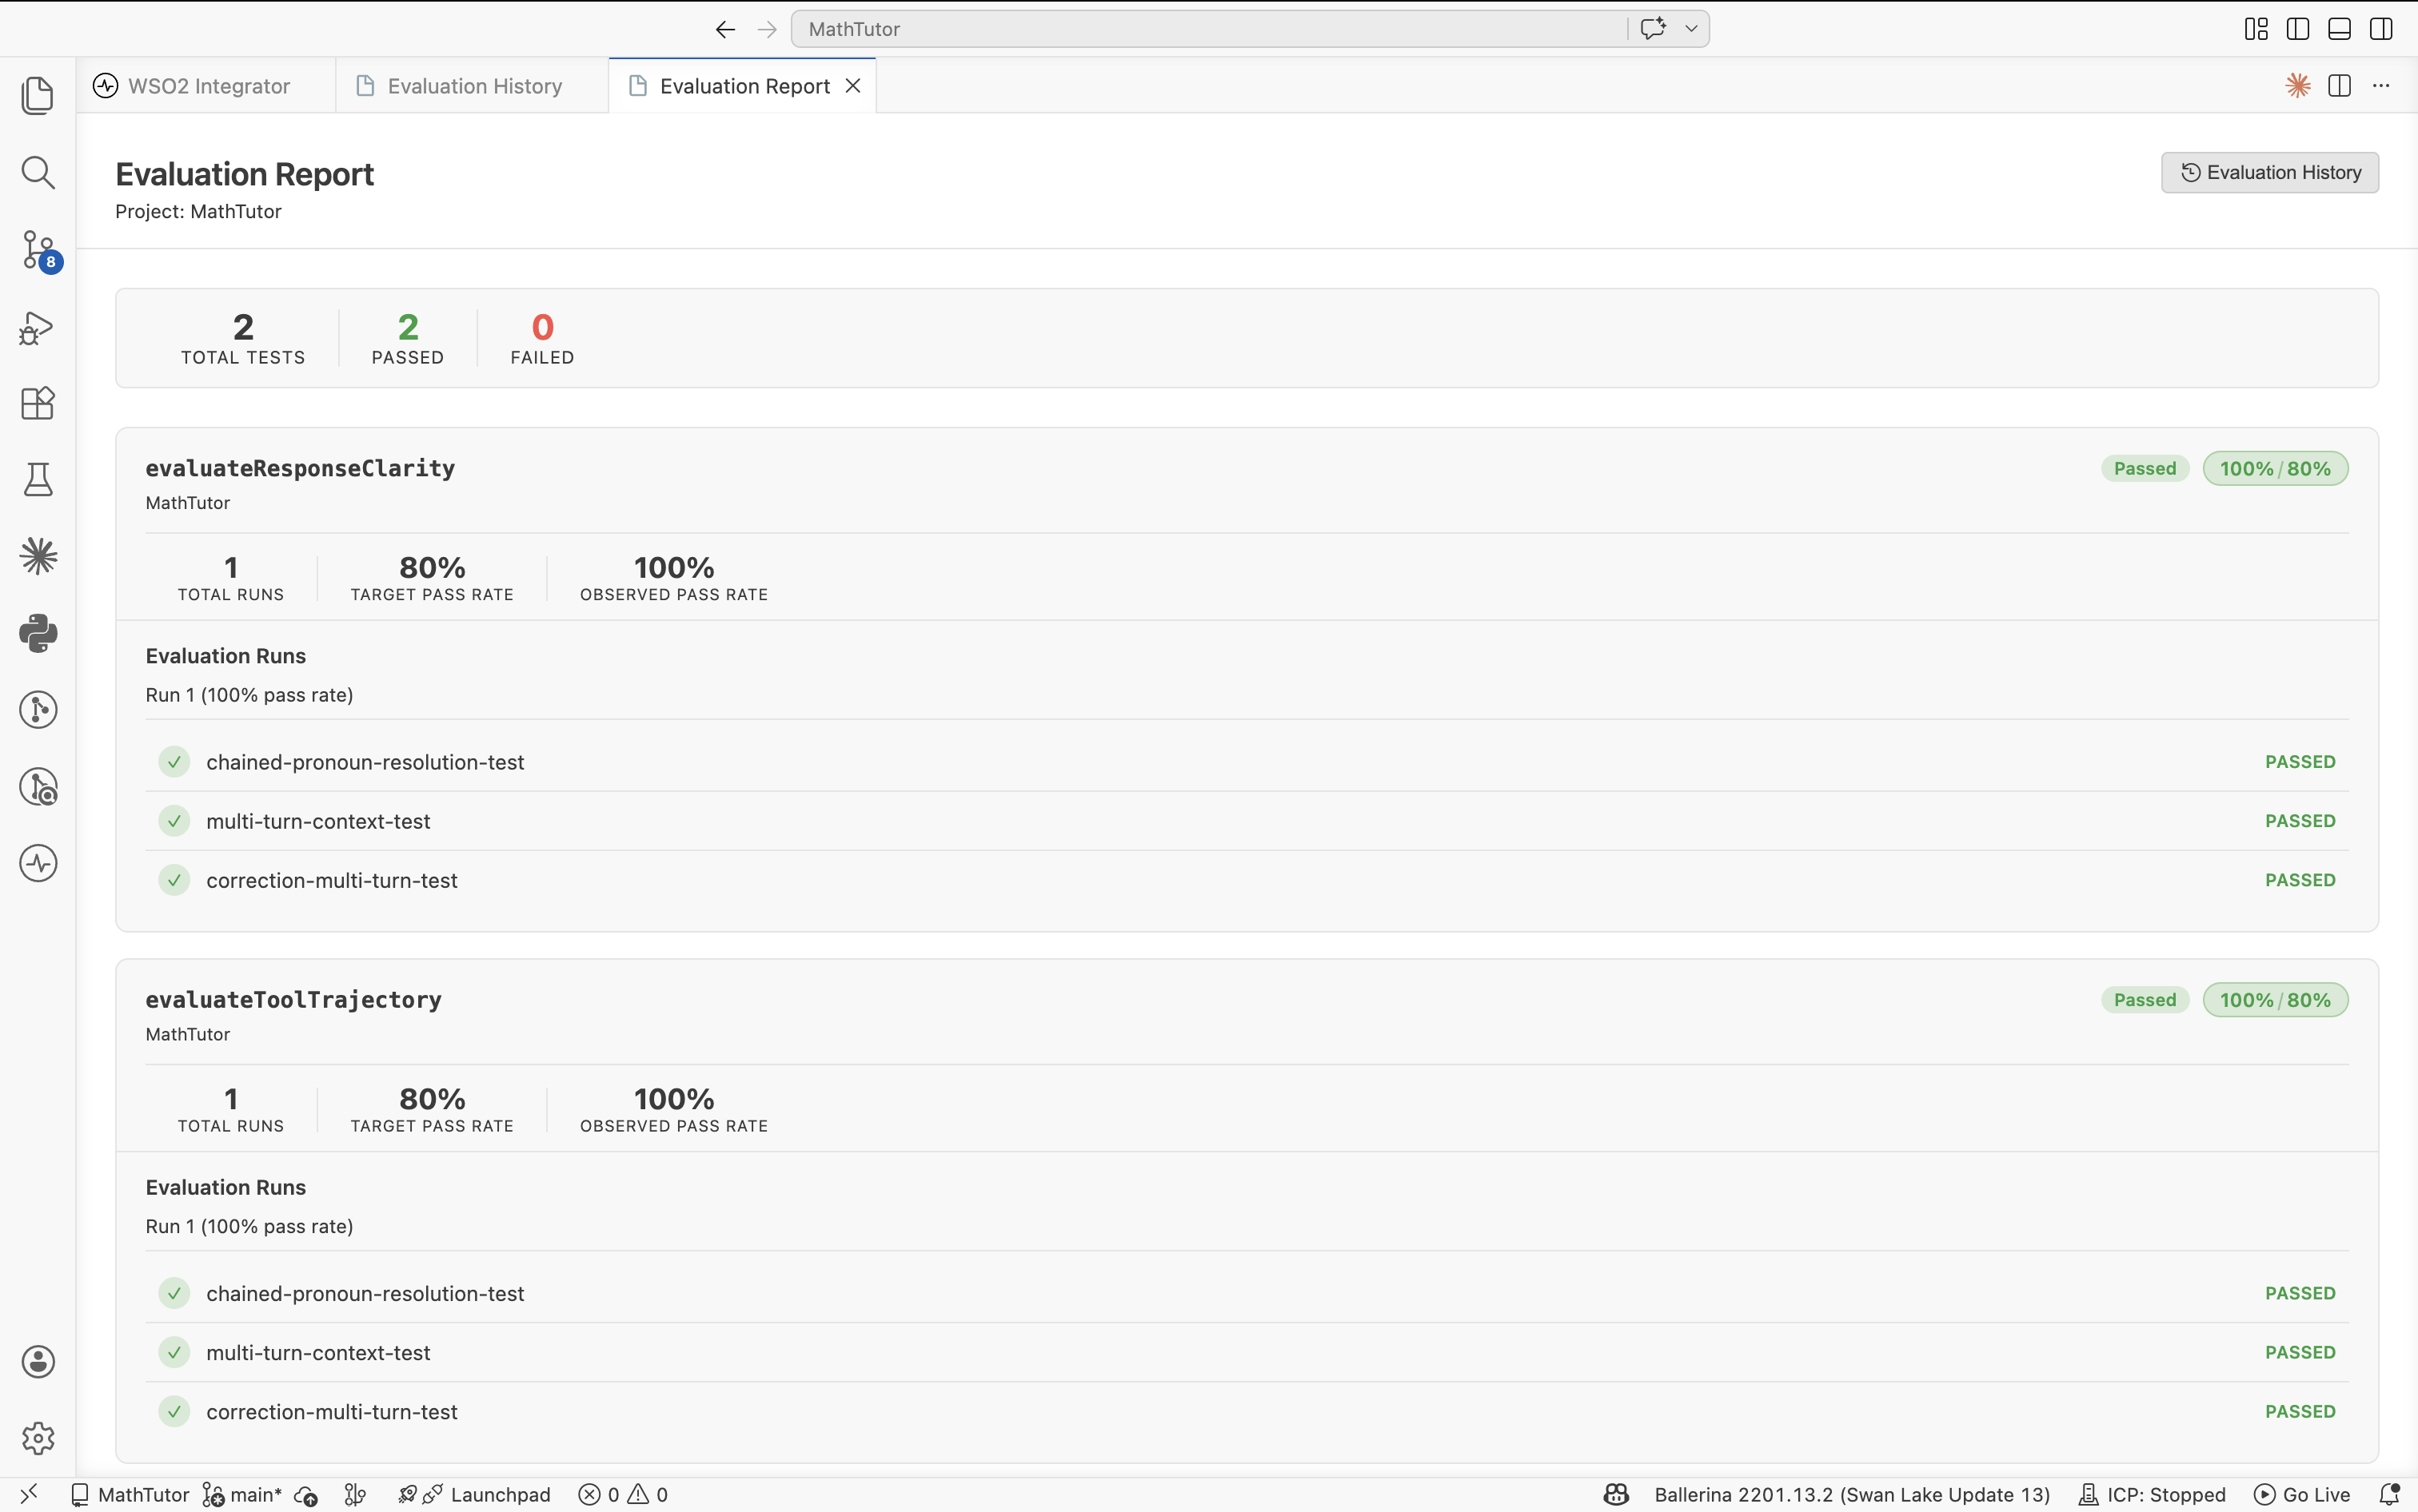Open the Search sidebar icon
The image size is (2418, 1512).
(x=38, y=172)
